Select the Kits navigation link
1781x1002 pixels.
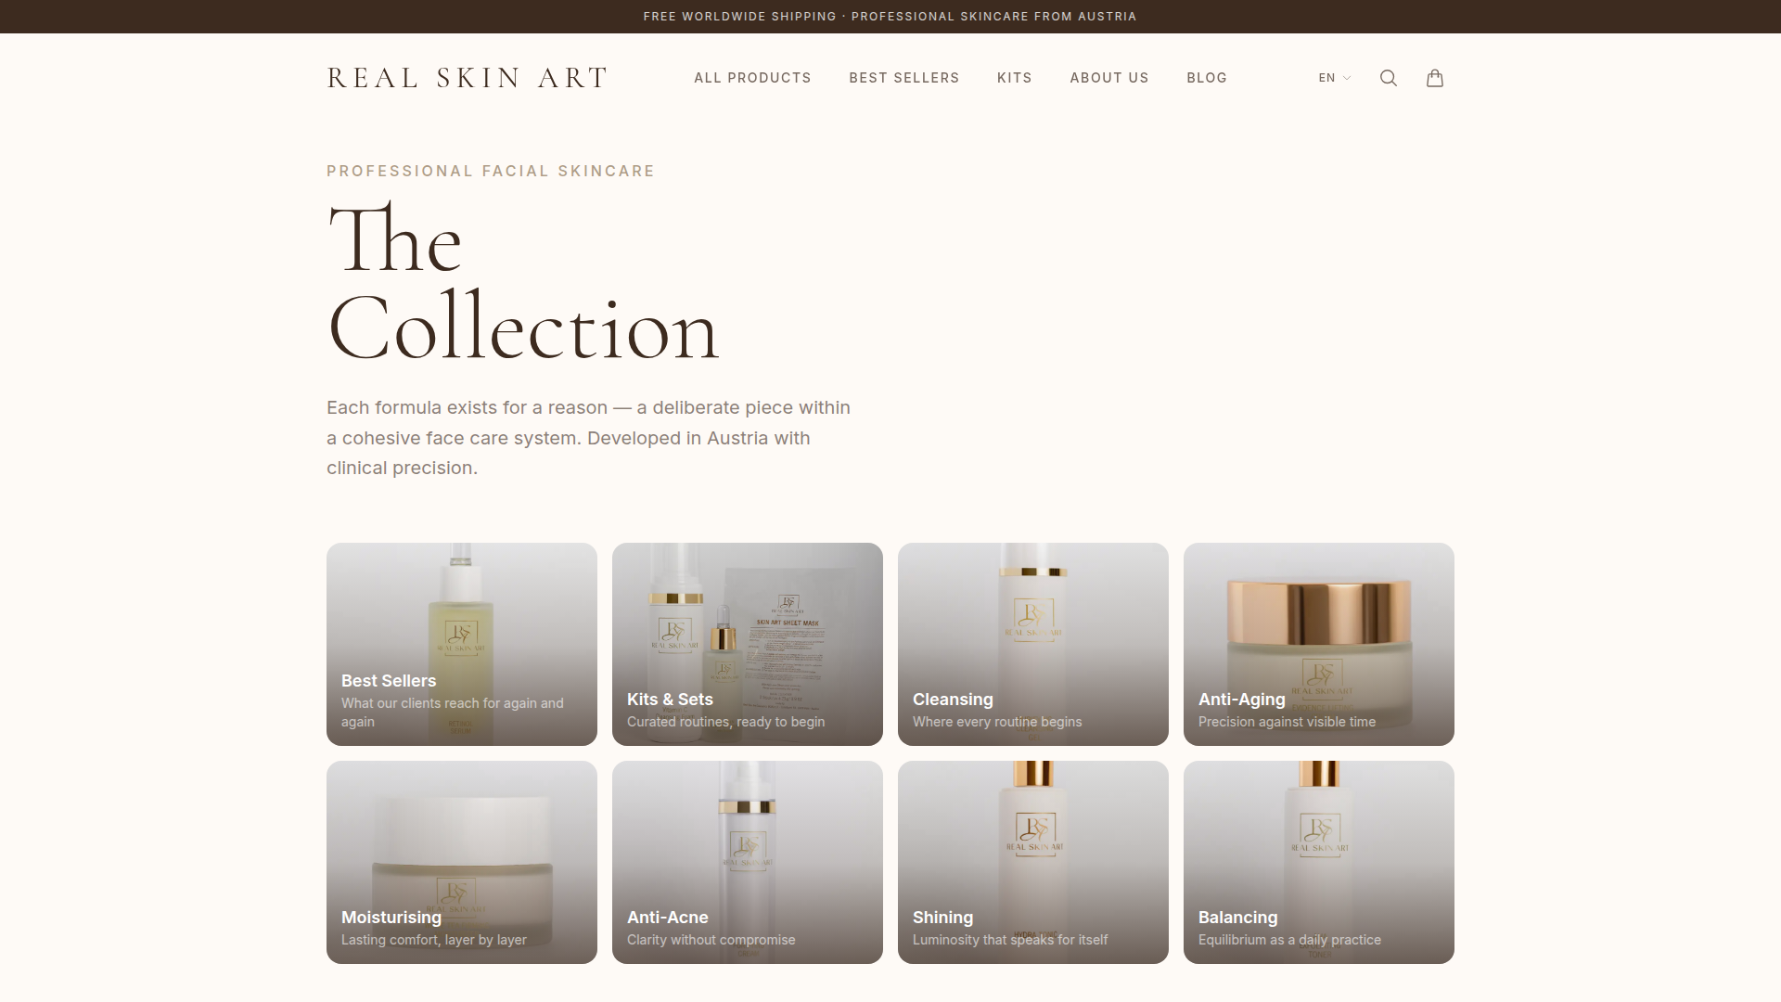pyautogui.click(x=1015, y=78)
